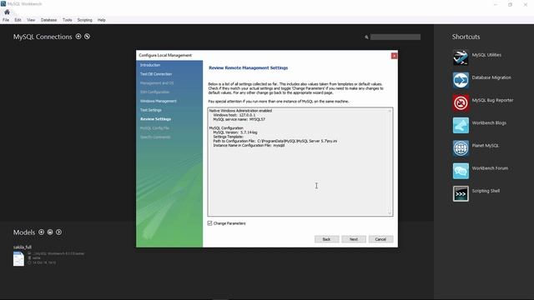Image resolution: width=534 pixels, height=300 pixels.
Task: Click the settings text box scrollbar down arrow
Action: (390, 213)
